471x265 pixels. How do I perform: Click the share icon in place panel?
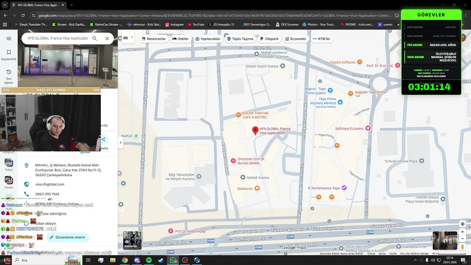tap(103, 139)
